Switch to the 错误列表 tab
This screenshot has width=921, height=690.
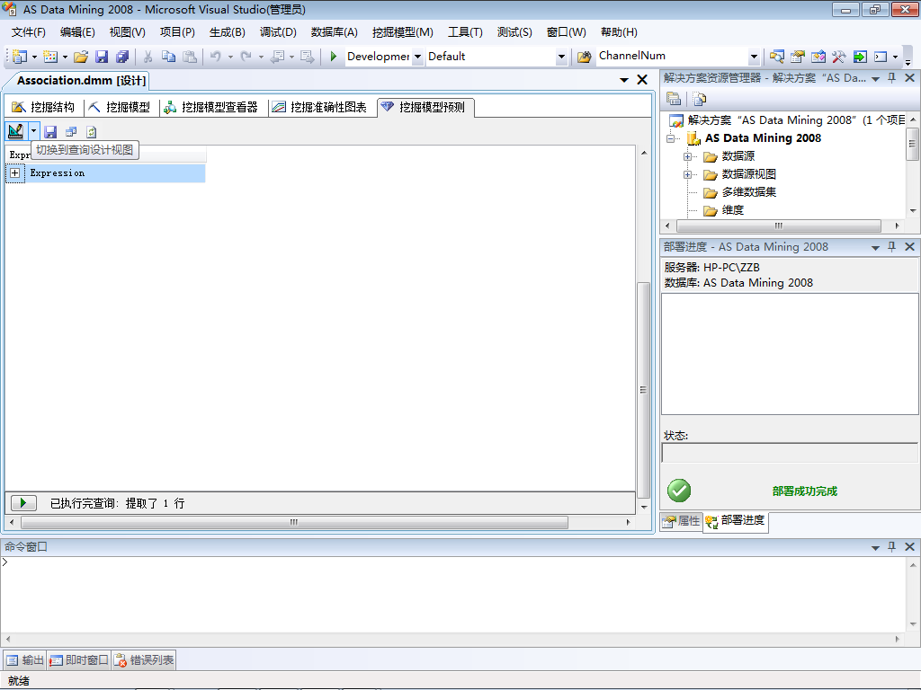point(144,660)
